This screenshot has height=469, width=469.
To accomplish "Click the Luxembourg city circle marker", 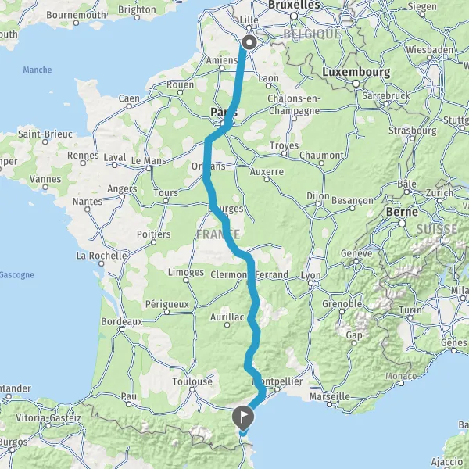I will tap(356, 84).
